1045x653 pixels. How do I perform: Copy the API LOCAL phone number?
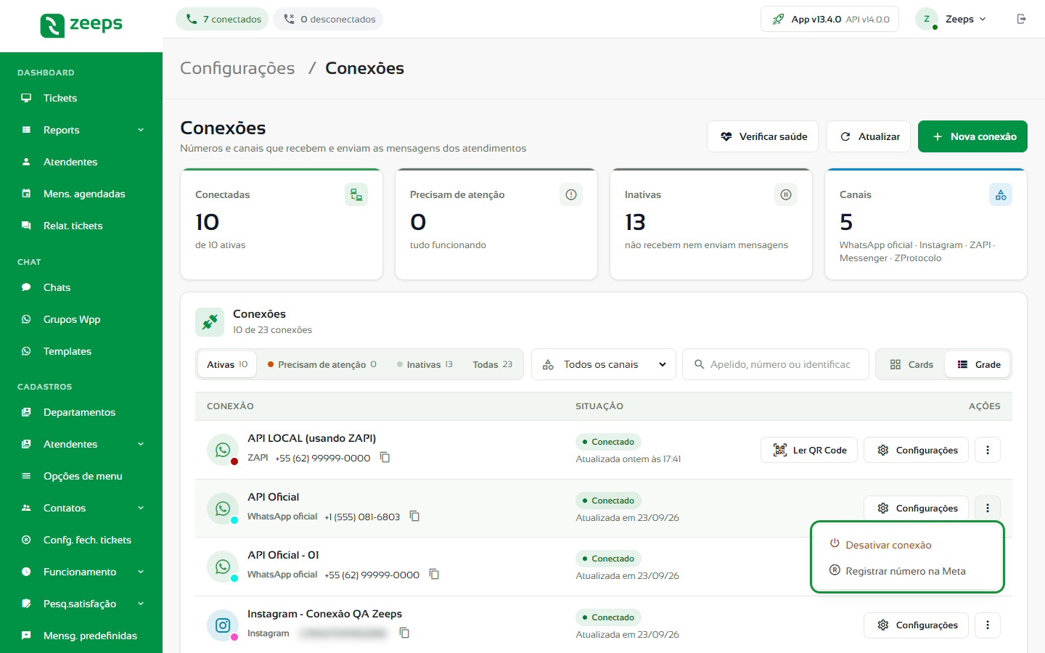tap(385, 457)
